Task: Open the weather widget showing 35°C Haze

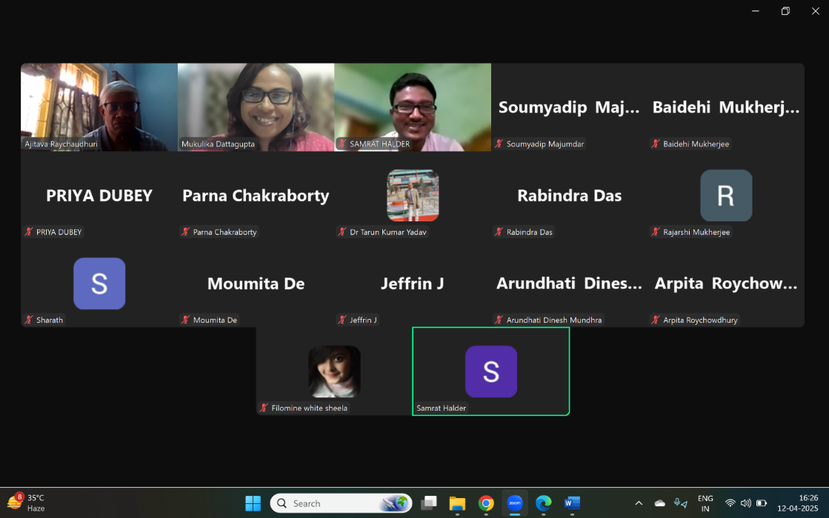Action: [27, 503]
